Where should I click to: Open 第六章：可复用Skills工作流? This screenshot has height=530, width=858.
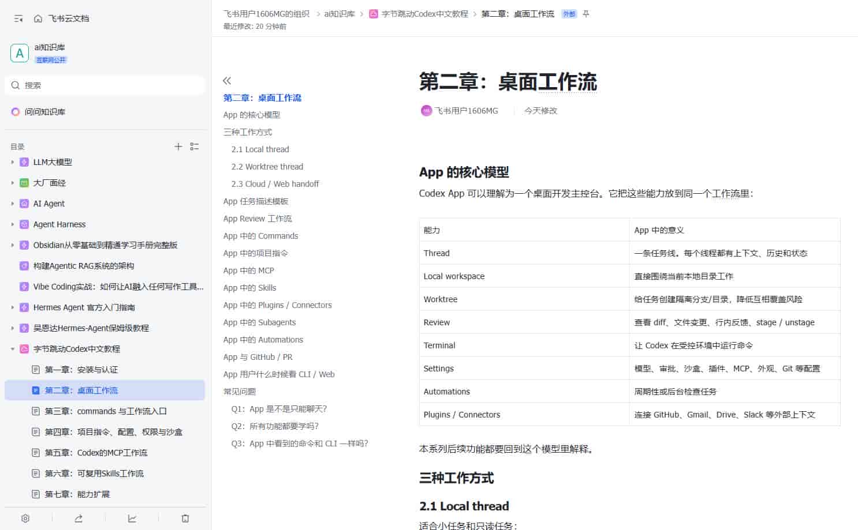point(105,473)
